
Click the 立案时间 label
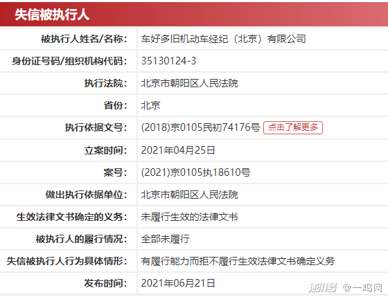pos(105,150)
